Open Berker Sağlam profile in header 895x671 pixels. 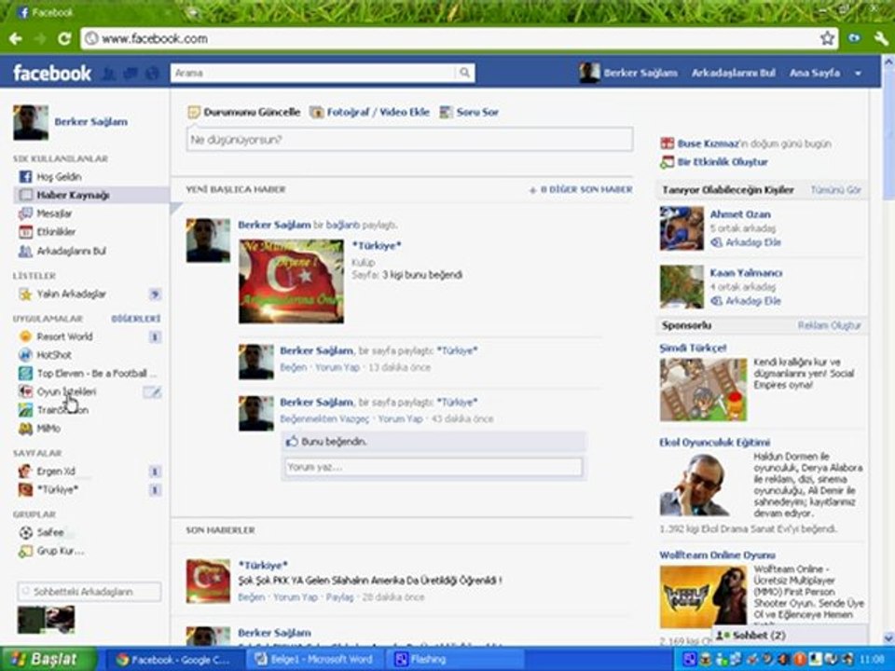click(640, 73)
